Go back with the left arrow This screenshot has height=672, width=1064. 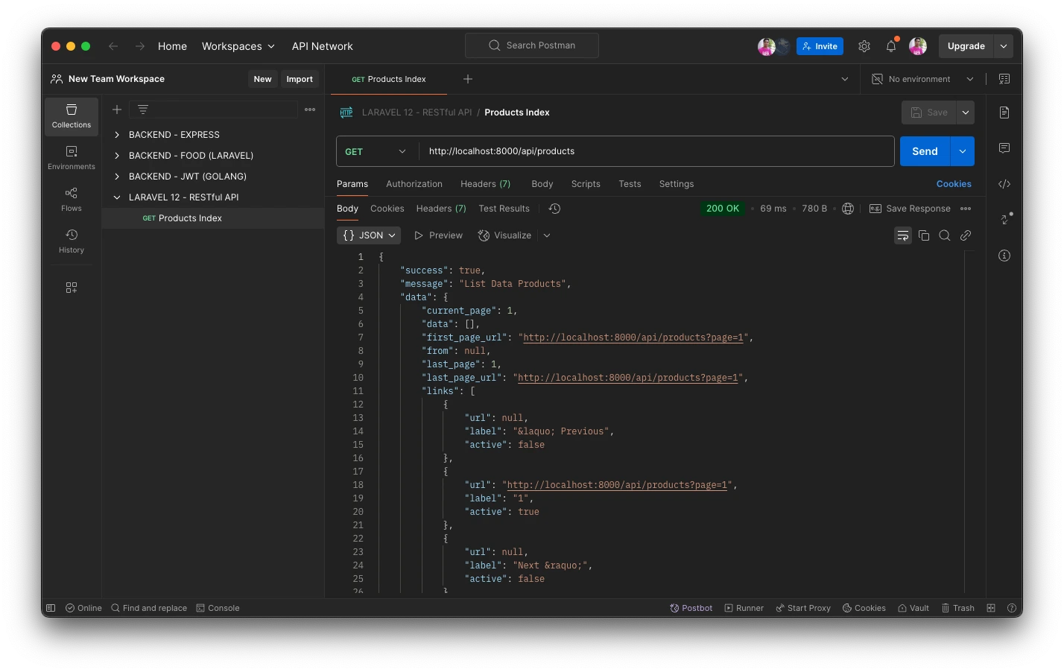pyautogui.click(x=113, y=46)
